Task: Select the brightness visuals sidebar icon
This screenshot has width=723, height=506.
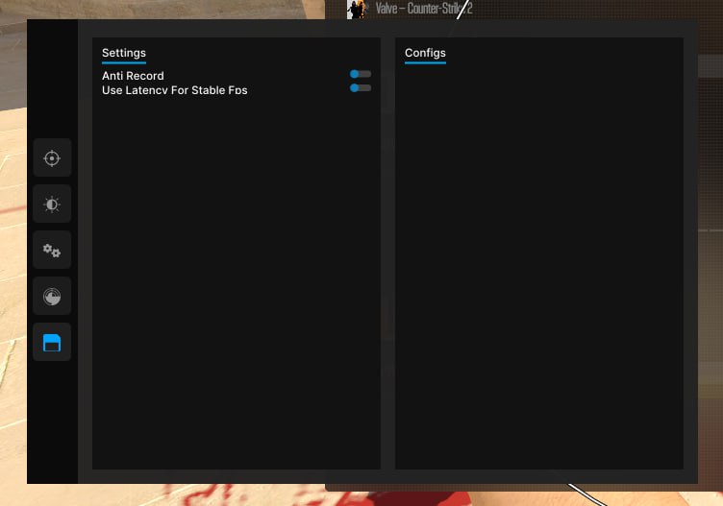Action: [x=52, y=205]
